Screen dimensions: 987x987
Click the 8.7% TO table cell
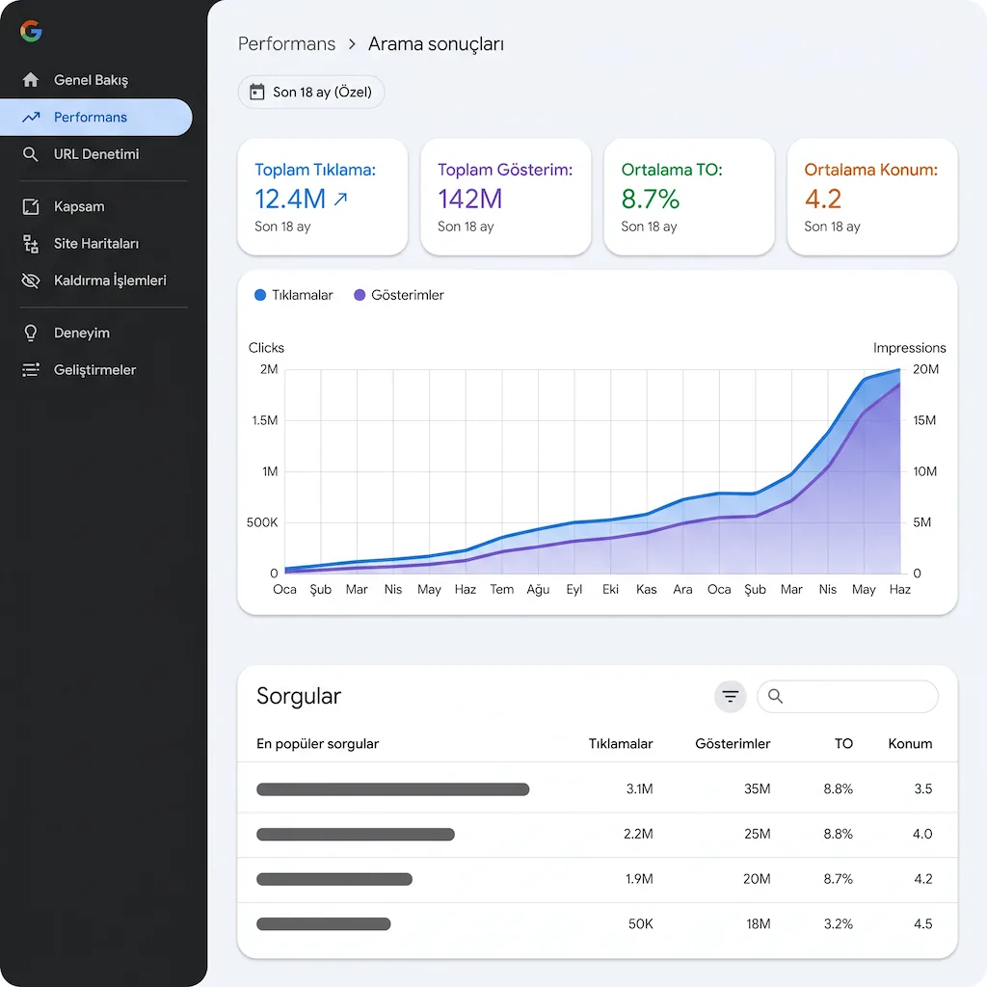839,879
